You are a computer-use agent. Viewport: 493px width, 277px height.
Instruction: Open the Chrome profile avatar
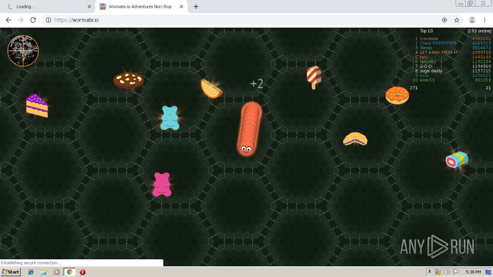click(x=472, y=20)
